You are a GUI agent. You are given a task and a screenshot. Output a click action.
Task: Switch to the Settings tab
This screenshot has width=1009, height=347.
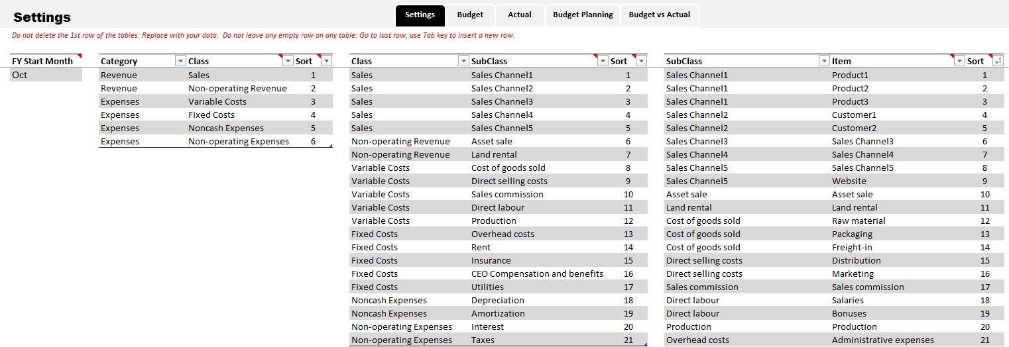tap(420, 15)
